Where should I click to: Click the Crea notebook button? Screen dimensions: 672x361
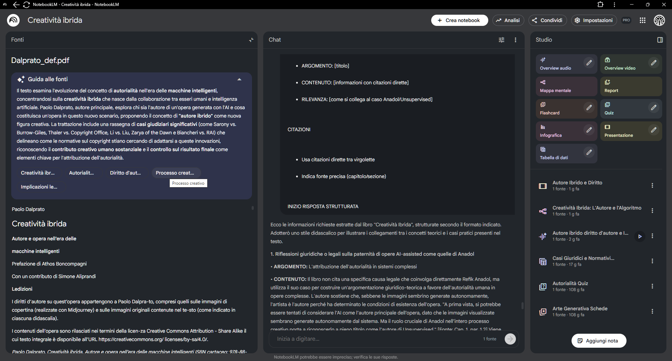[459, 20]
